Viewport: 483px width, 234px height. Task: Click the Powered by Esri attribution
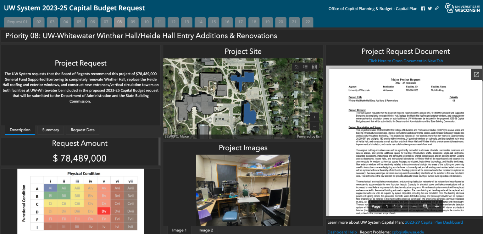309,136
